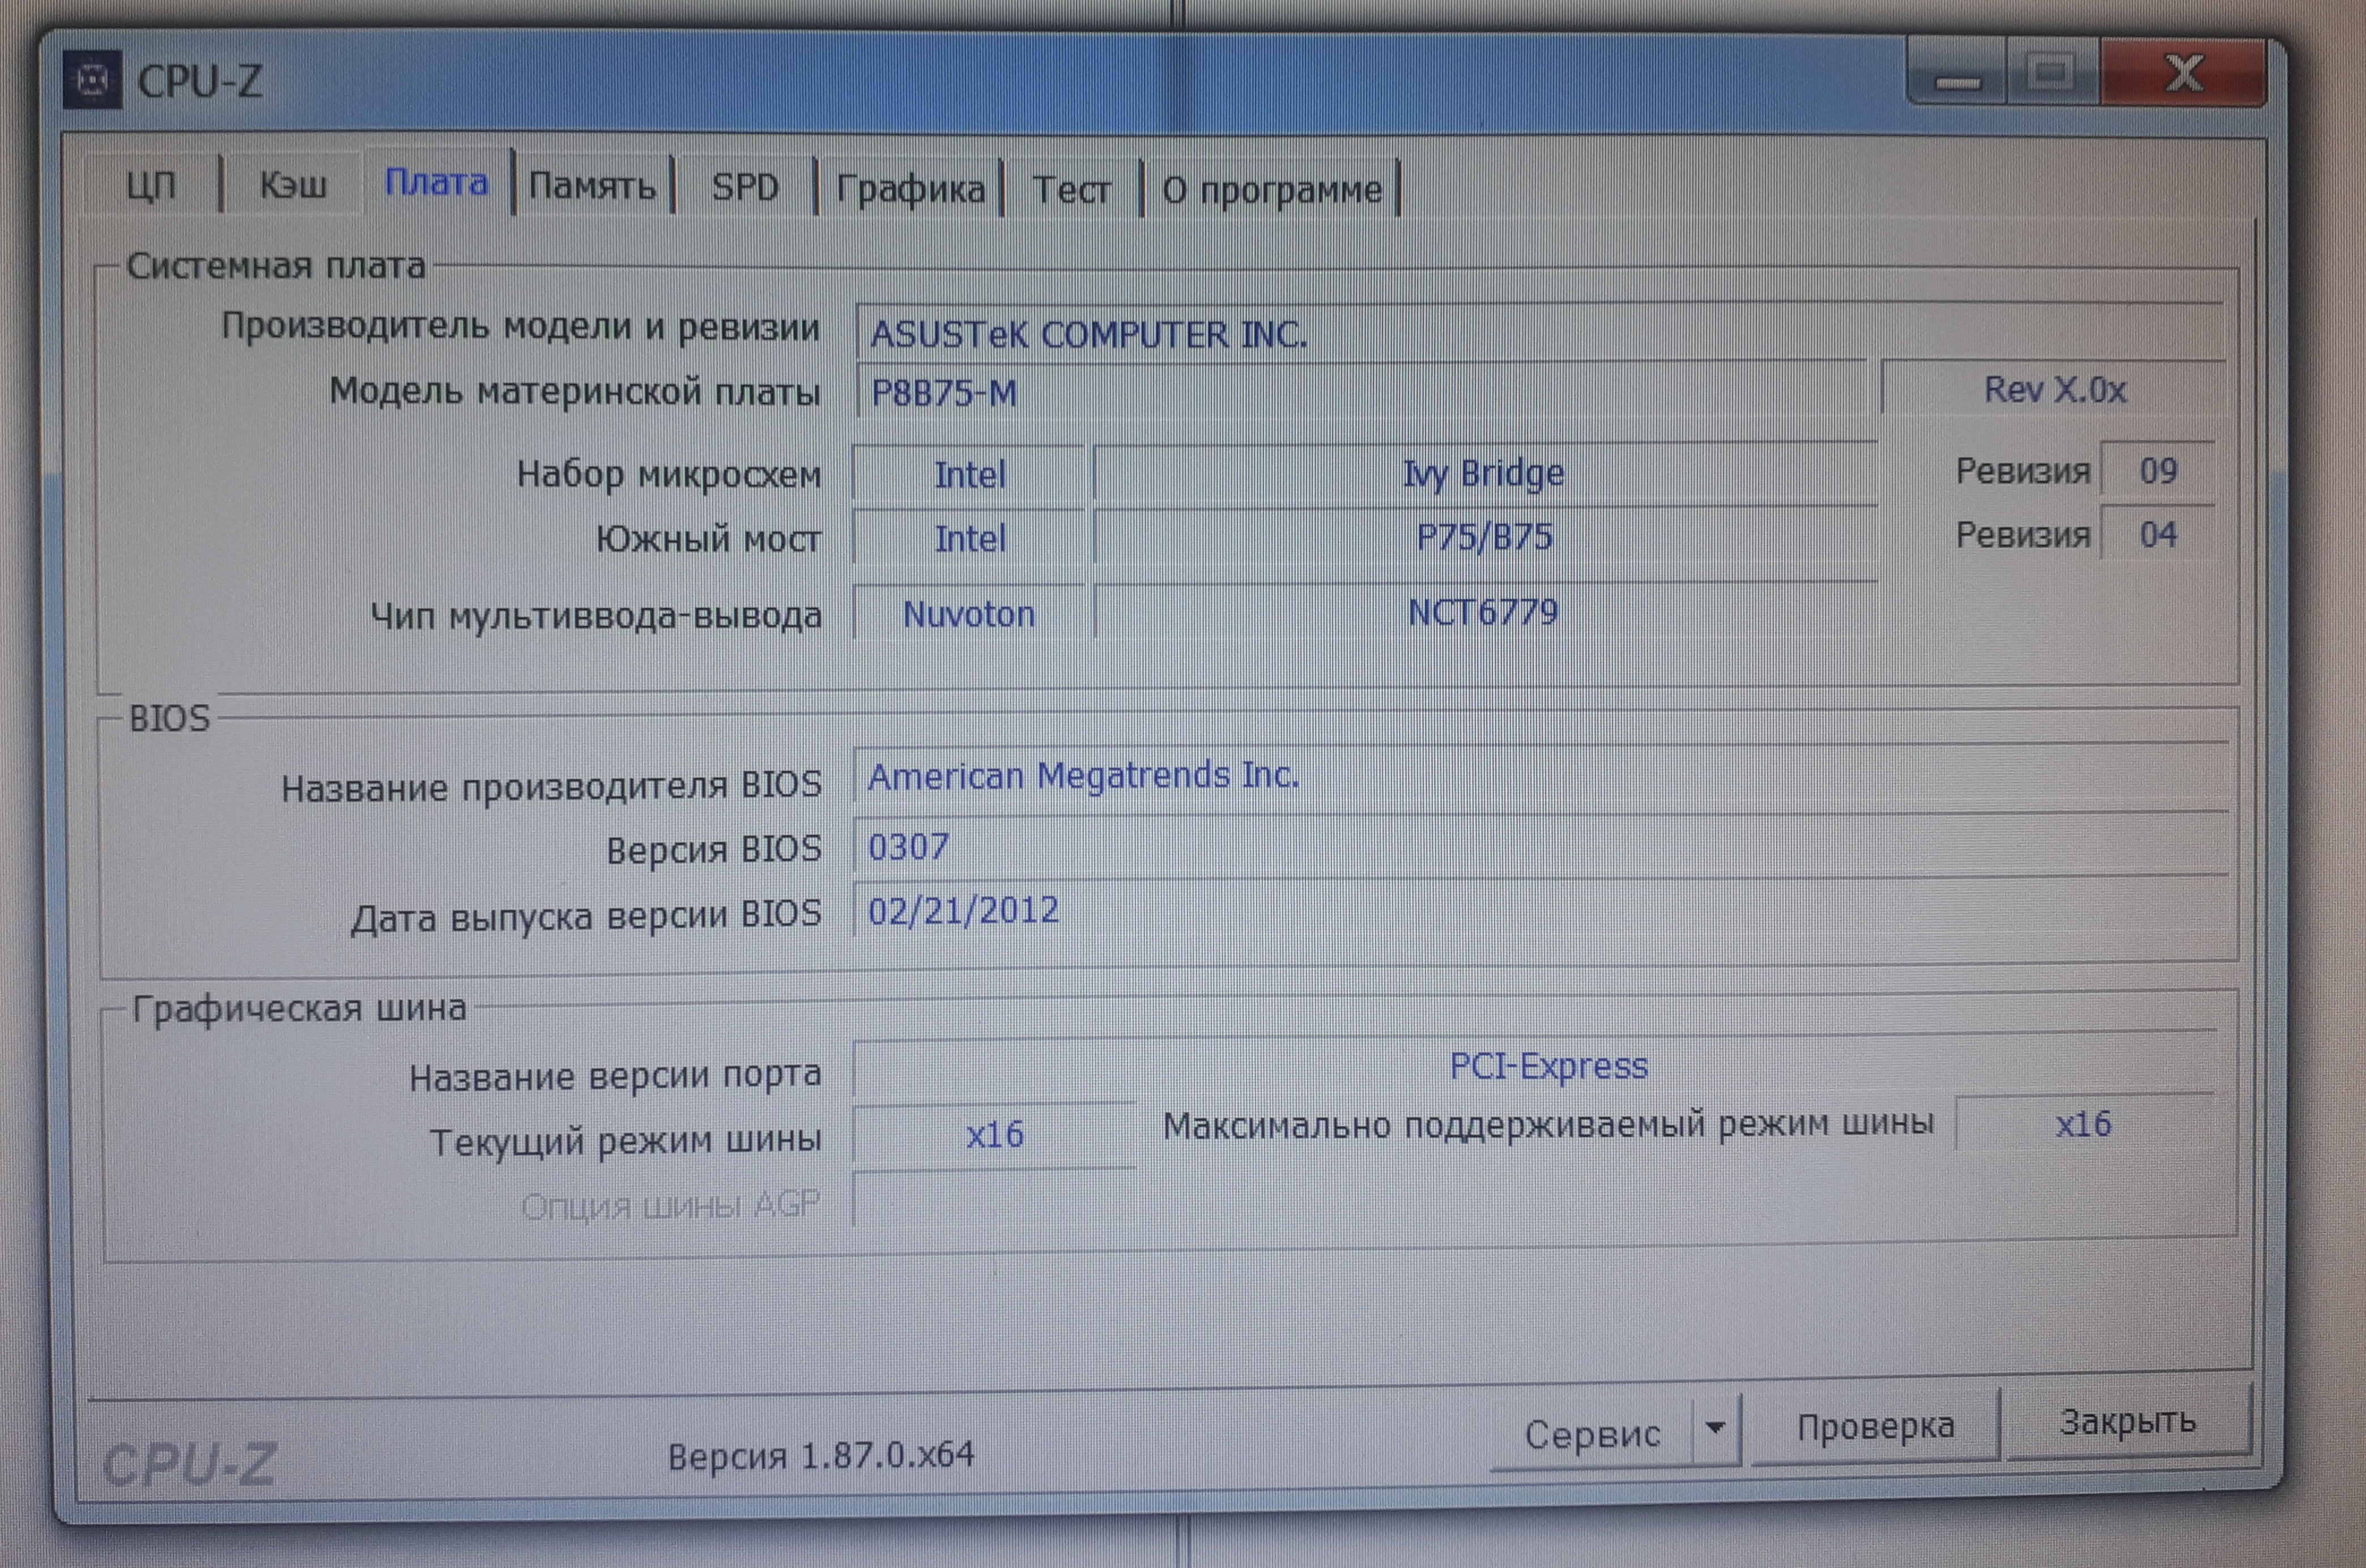The height and width of the screenshot is (1568, 2366).
Task: Click the Проверка button
Action: point(1875,1427)
